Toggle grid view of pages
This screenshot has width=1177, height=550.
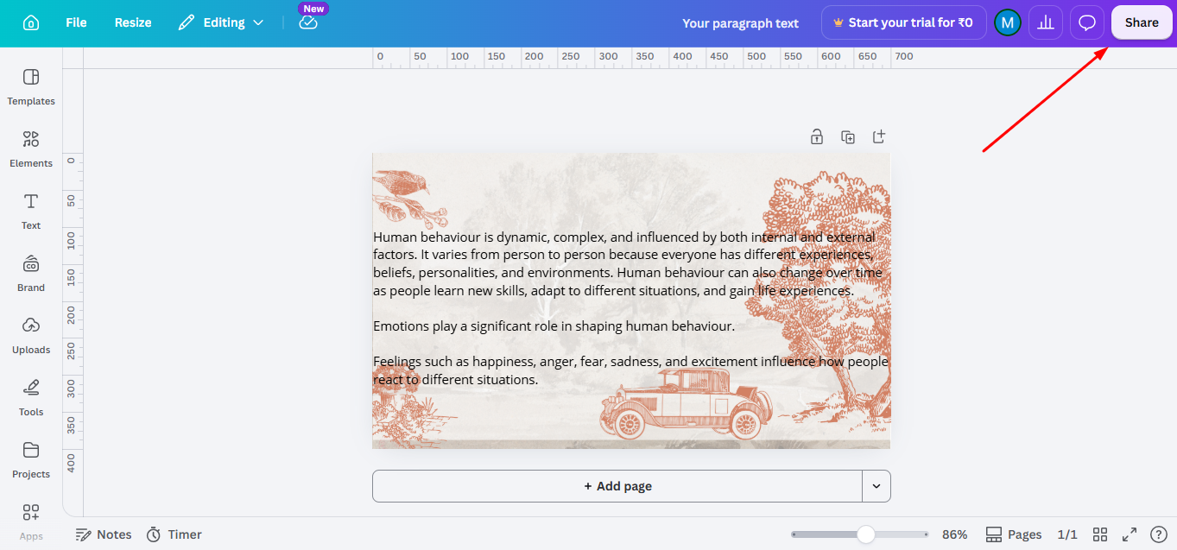(x=1100, y=534)
